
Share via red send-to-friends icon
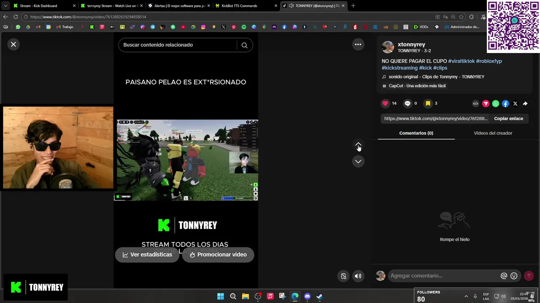(486, 104)
